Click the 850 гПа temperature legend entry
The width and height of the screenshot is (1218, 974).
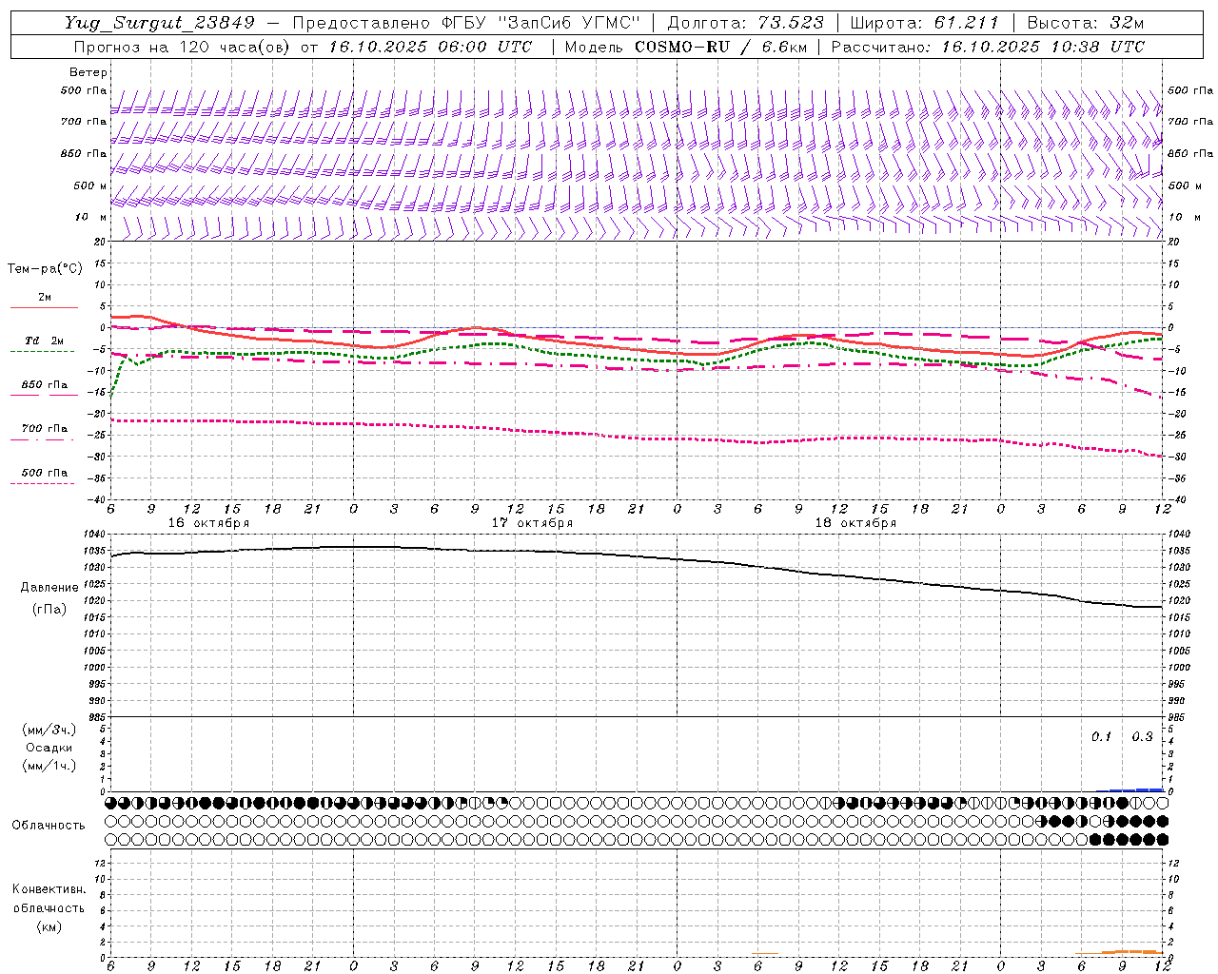44,384
